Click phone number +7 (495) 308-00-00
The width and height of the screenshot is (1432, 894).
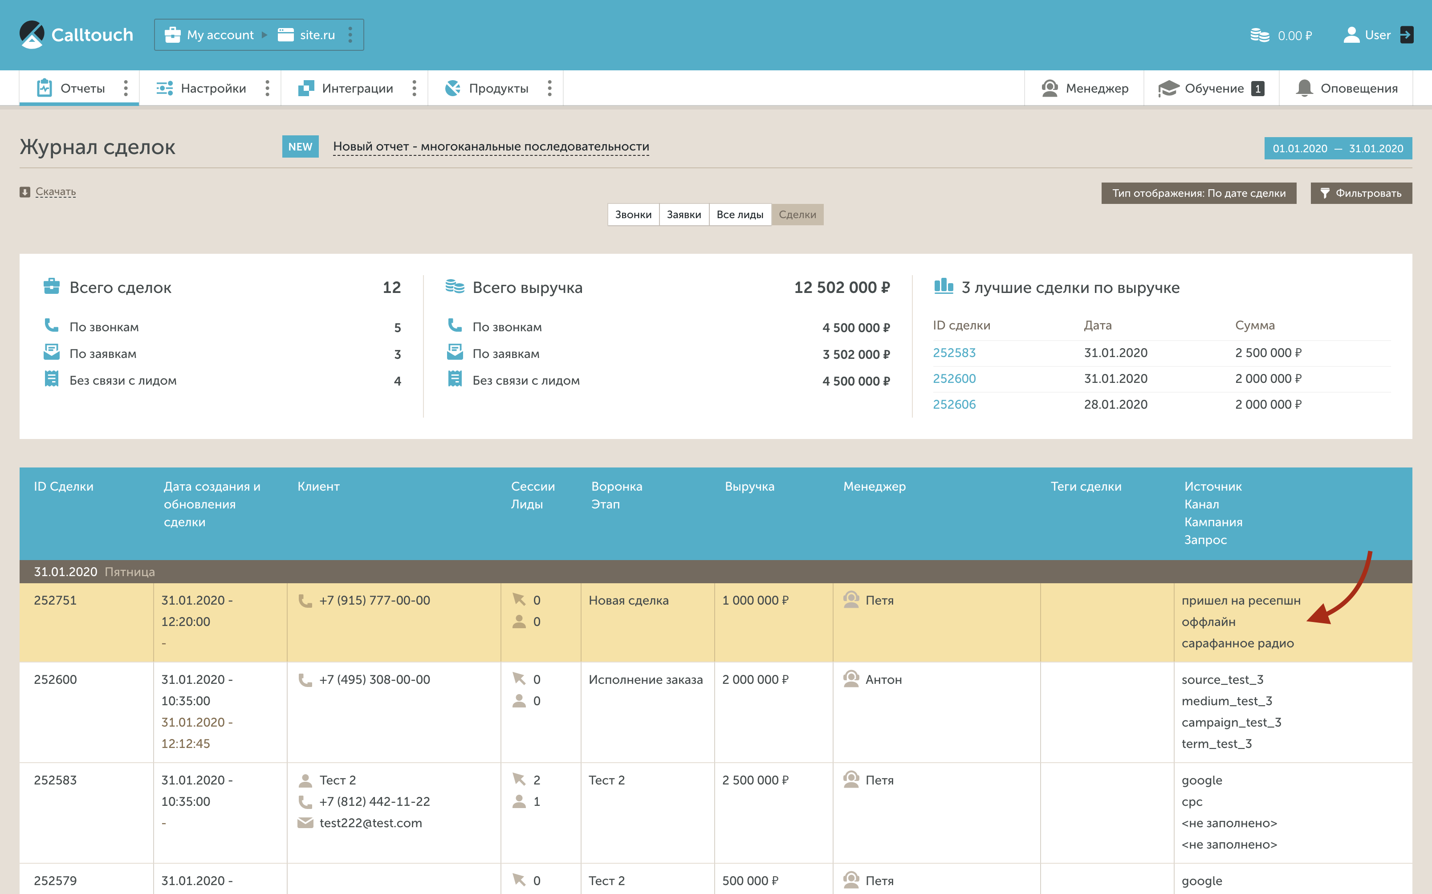tap(375, 680)
